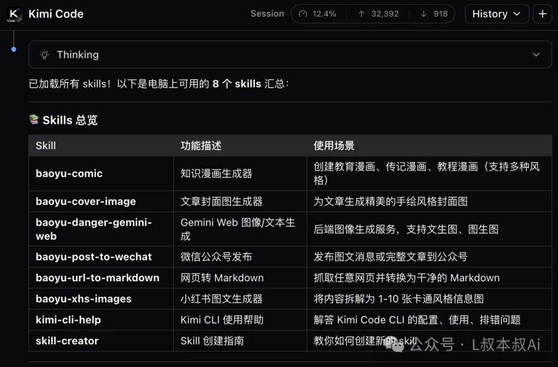
Task: Click the Thinking label
Action: 78,55
